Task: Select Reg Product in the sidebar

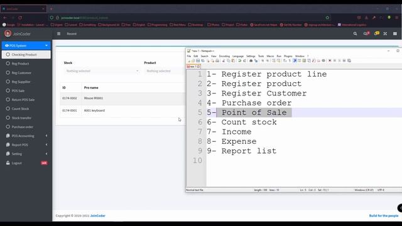Action: click(26, 63)
